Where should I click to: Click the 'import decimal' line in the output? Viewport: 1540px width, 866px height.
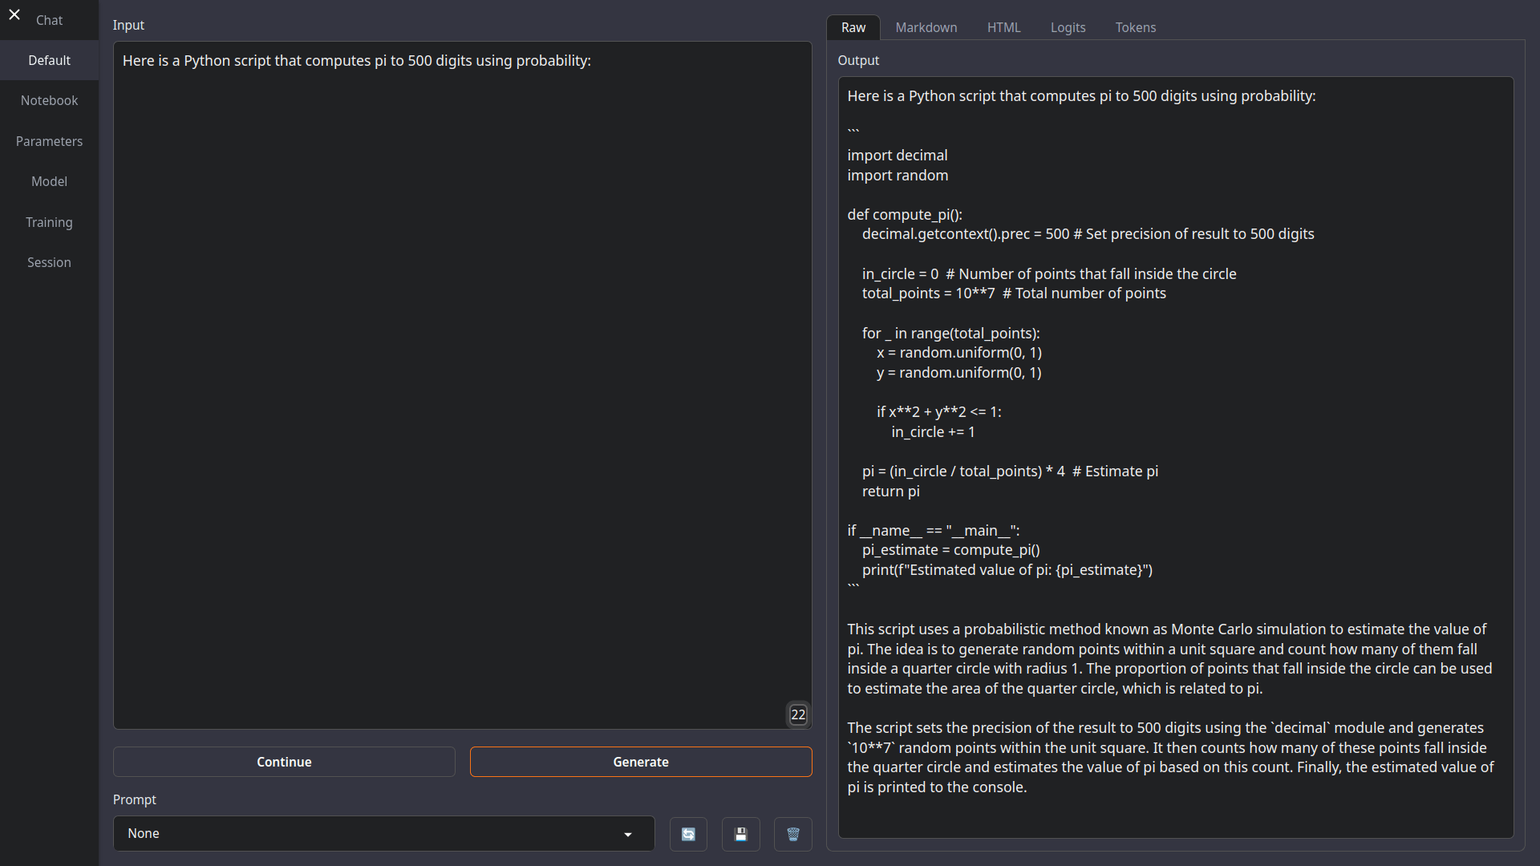coord(898,156)
